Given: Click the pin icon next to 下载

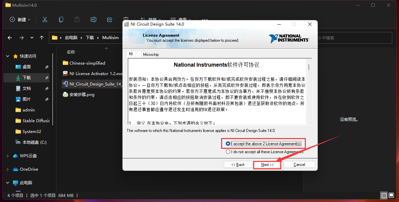Looking at the screenshot, I should point(47,78).
